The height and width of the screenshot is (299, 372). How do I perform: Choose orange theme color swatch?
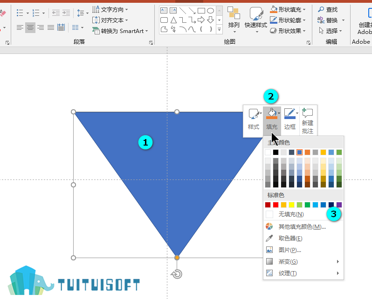tap(308, 152)
